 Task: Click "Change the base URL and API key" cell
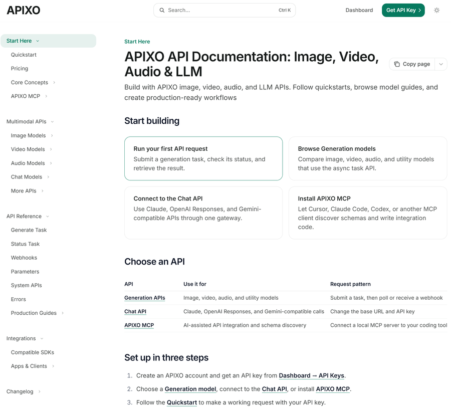[372, 312]
